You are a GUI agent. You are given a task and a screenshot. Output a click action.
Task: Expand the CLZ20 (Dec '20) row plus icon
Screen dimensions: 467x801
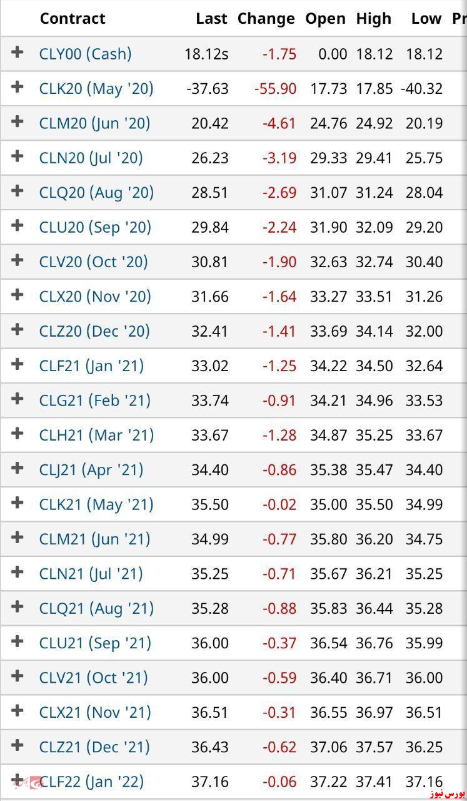click(x=18, y=330)
